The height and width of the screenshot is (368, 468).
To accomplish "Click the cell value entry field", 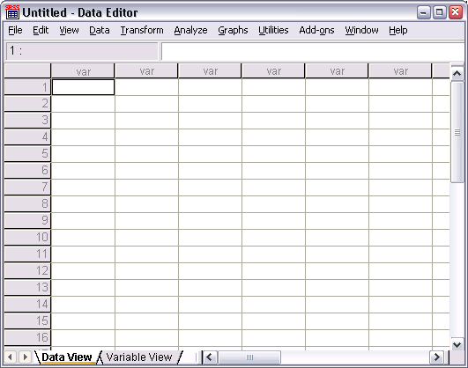I will pyautogui.click(x=314, y=51).
